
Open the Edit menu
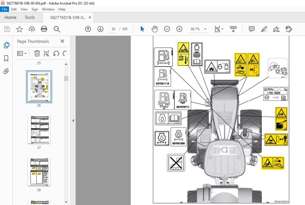(14, 9)
